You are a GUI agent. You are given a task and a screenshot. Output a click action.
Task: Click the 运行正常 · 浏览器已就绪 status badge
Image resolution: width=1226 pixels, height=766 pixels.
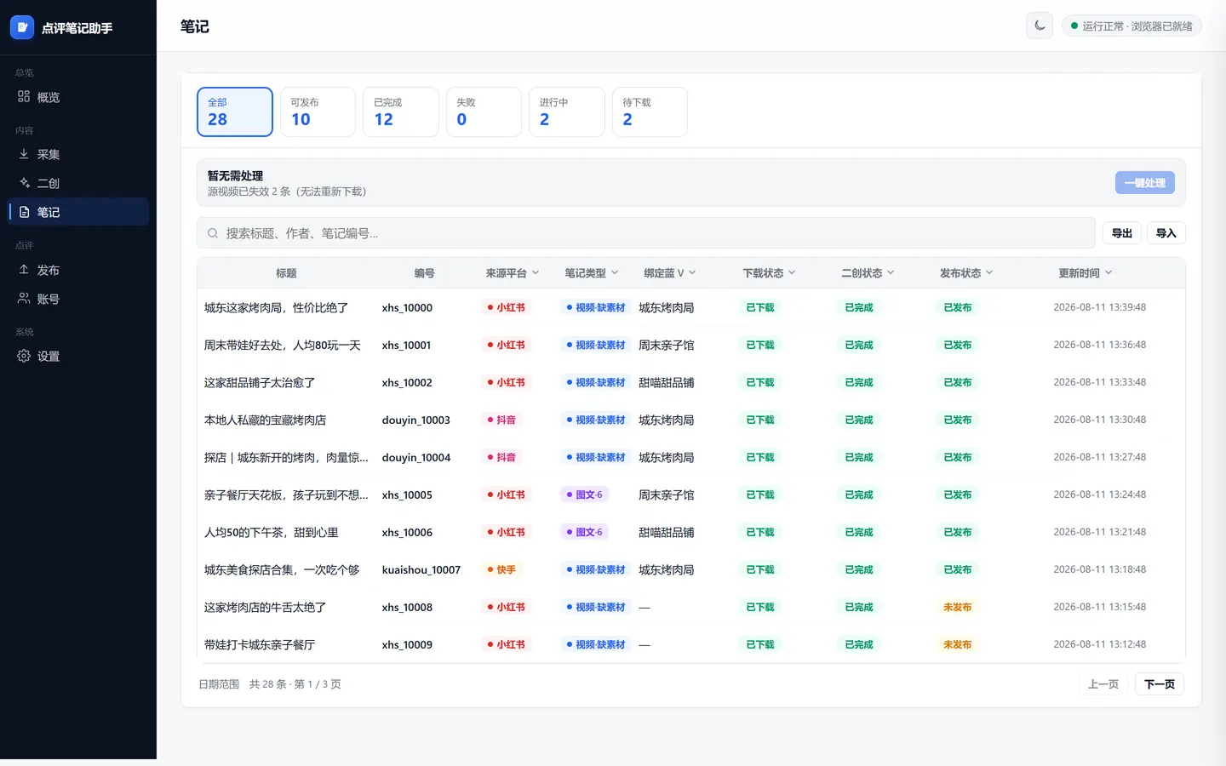pos(1131,26)
